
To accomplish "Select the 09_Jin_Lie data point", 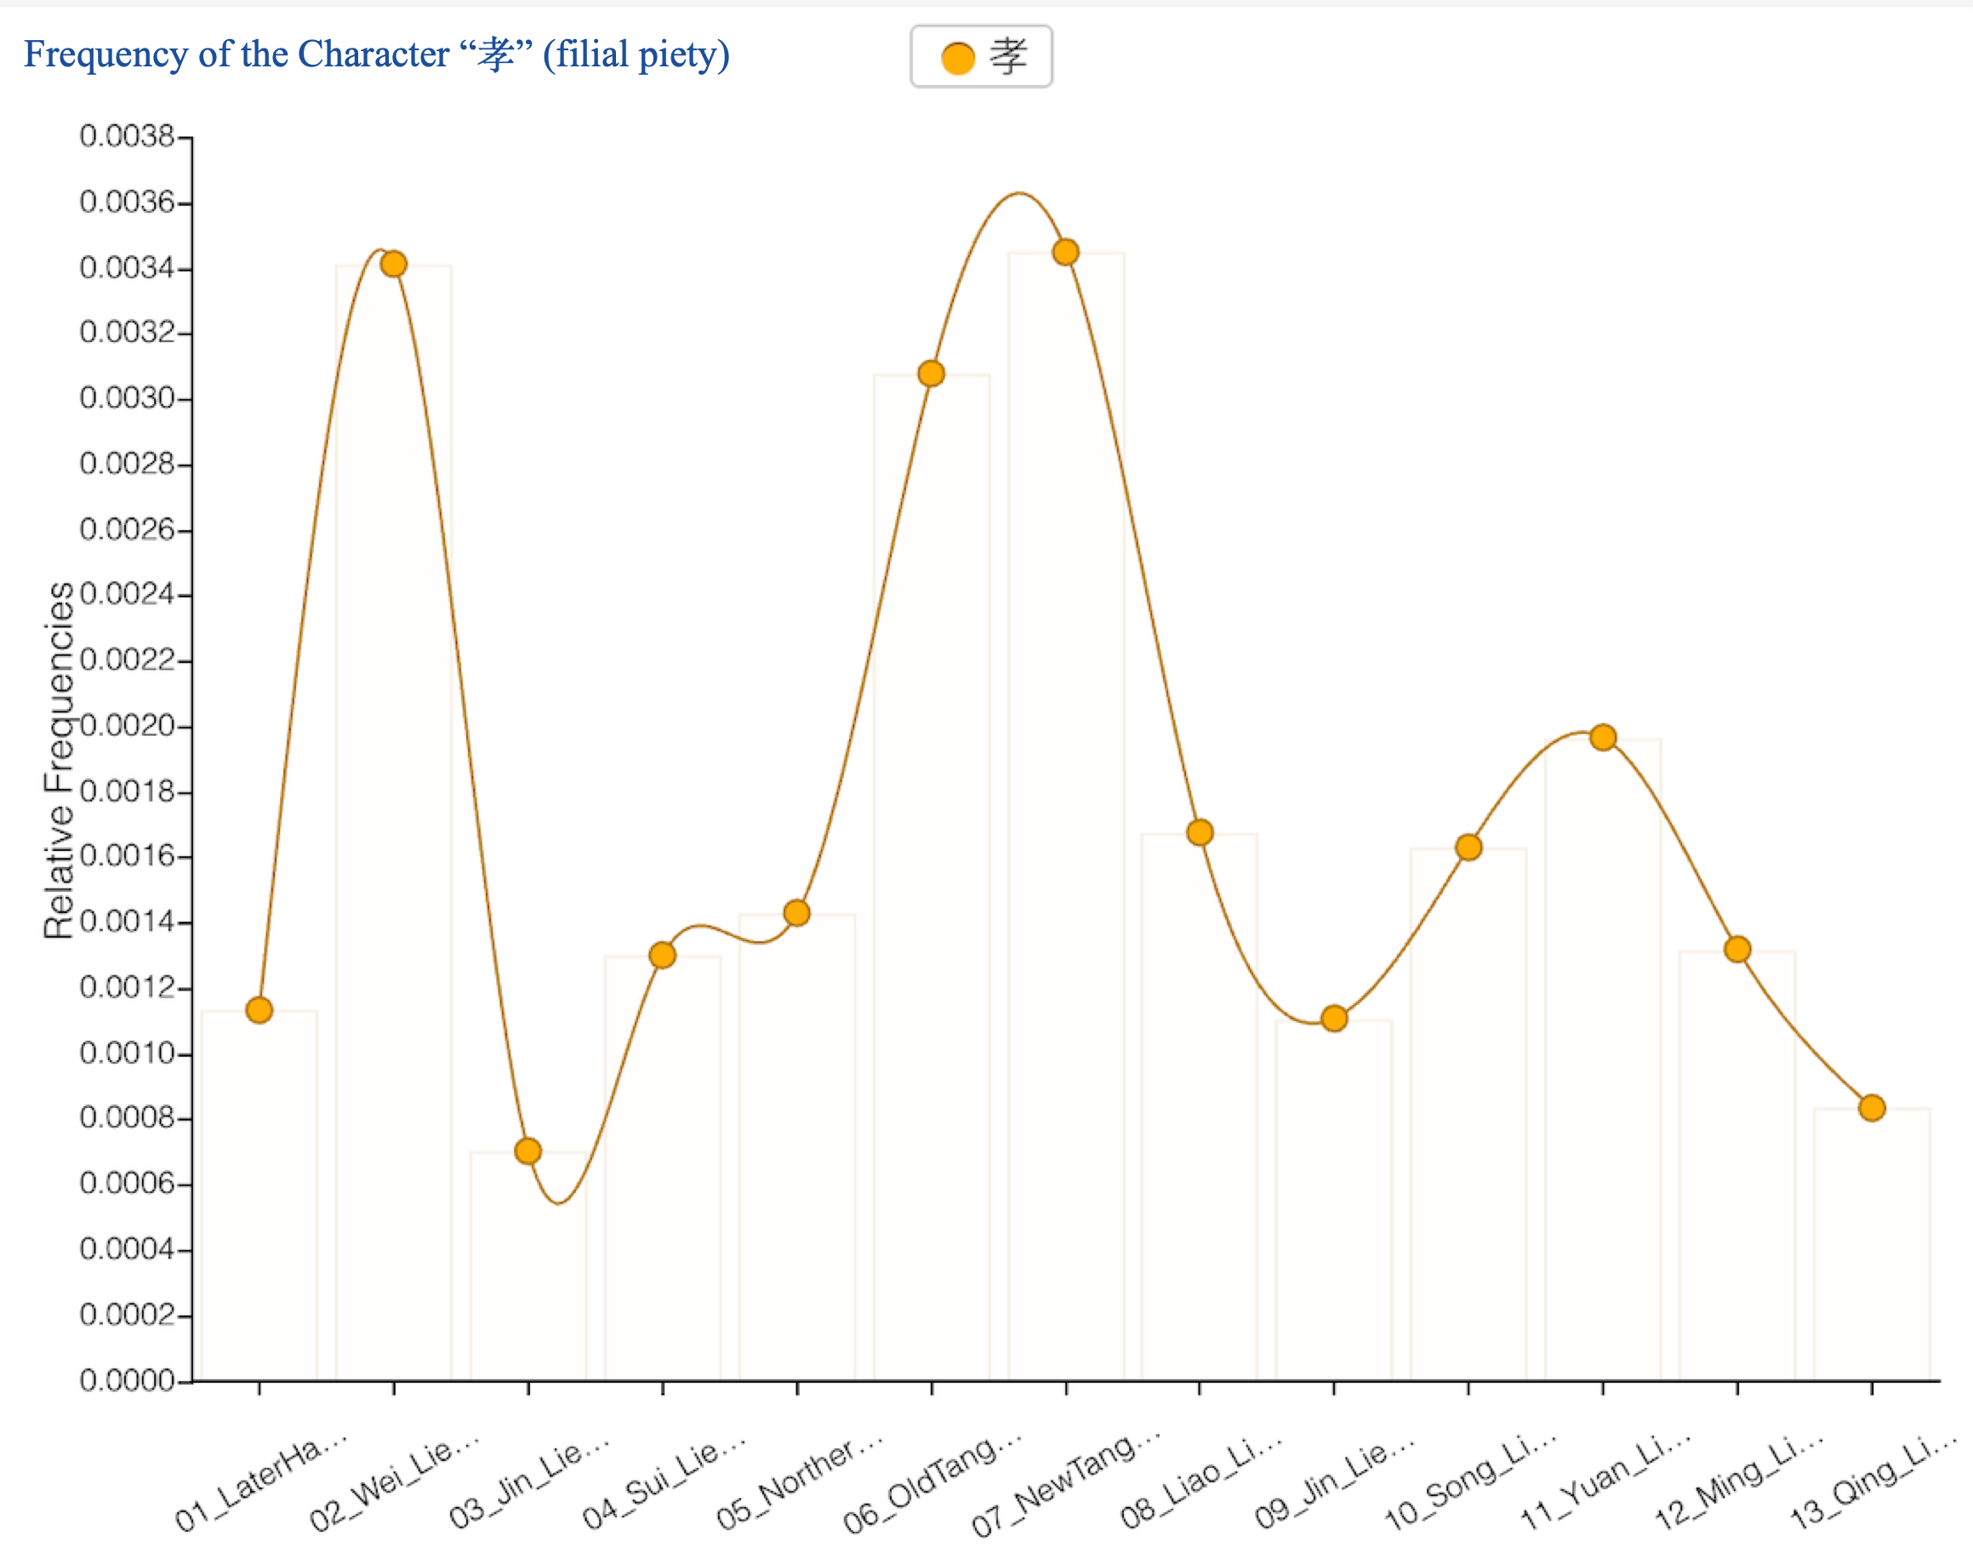I will [1334, 1019].
